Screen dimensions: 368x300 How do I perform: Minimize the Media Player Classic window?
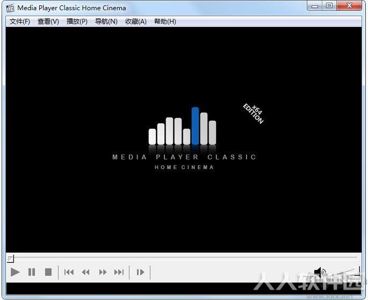pyautogui.click(x=314, y=5)
